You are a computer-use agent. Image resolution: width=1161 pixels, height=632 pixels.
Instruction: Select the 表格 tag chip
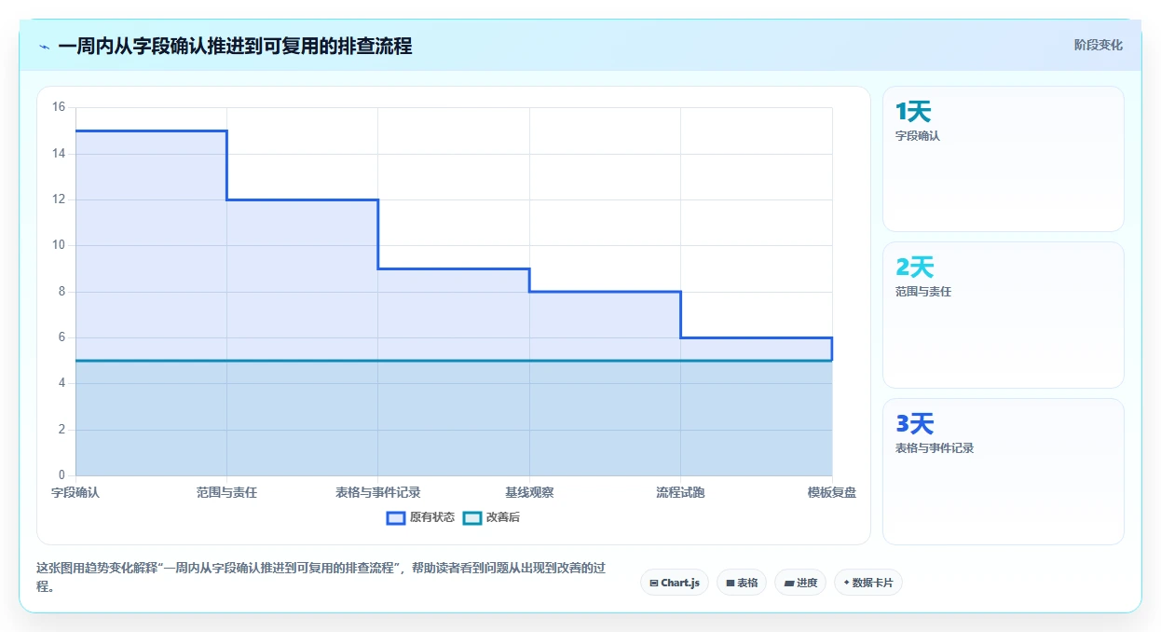[742, 583]
